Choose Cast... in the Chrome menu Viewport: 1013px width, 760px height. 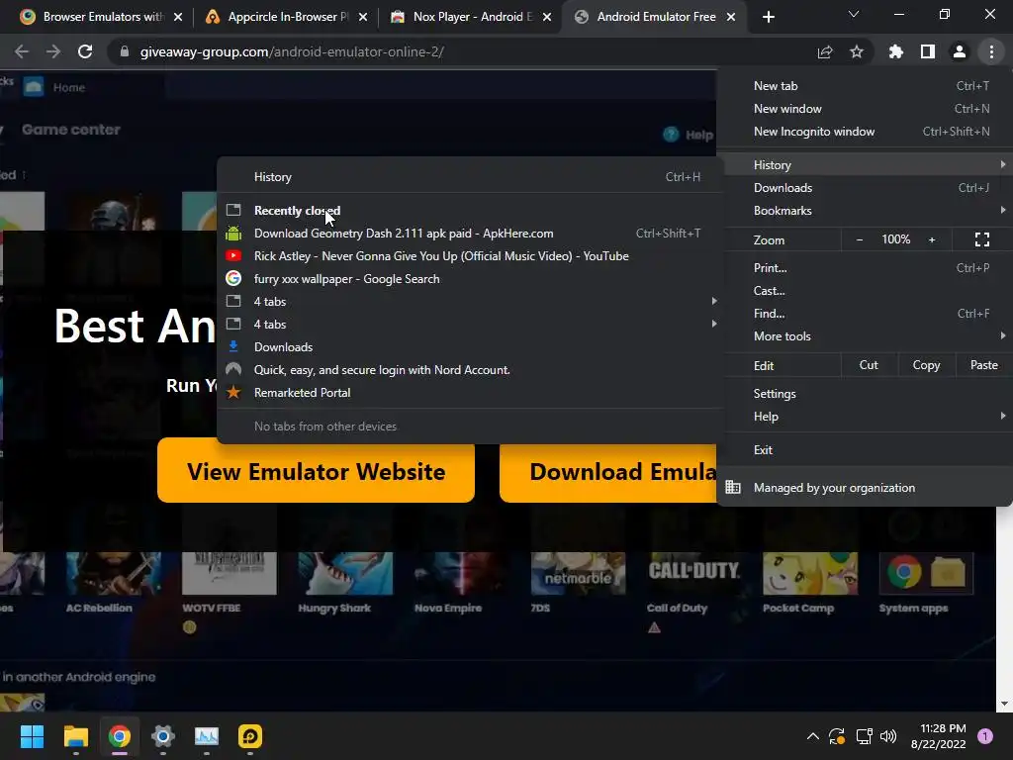coord(865,291)
